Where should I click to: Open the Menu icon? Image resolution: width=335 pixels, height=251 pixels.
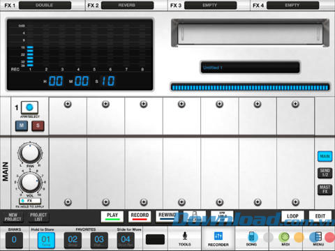318,236
